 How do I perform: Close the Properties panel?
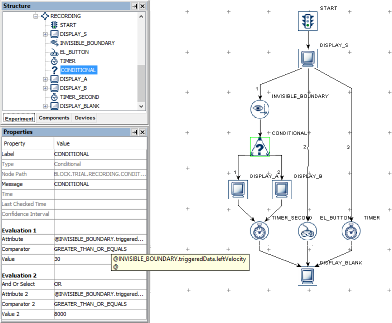click(x=142, y=132)
